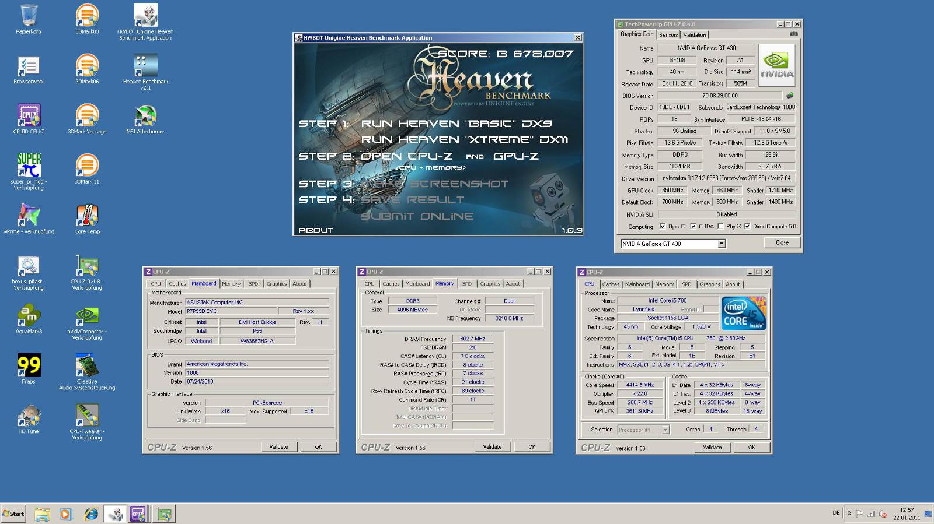Click the DE language indicator in tray
Image resolution: width=934 pixels, height=524 pixels.
[836, 513]
